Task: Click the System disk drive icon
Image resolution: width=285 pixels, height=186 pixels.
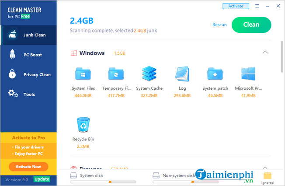Action: (x=73, y=175)
